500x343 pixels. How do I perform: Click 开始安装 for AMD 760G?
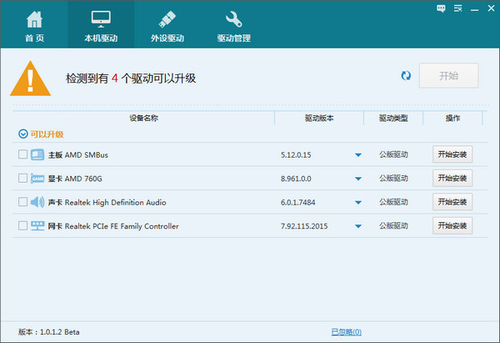click(452, 179)
